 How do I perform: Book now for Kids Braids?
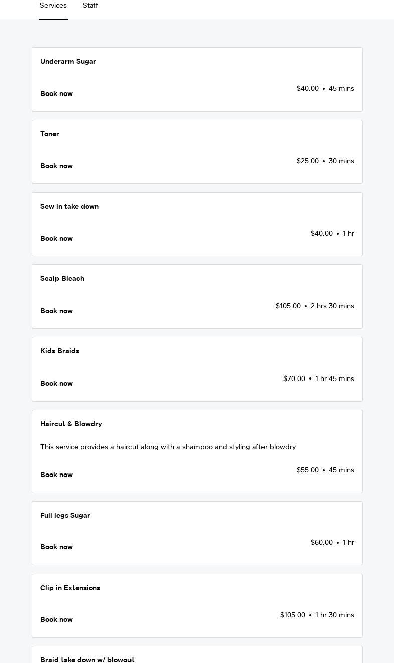tap(56, 384)
